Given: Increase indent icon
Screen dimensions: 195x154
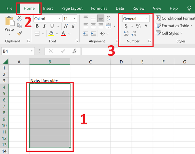Looking at the screenshot, I should tap(93, 34).
